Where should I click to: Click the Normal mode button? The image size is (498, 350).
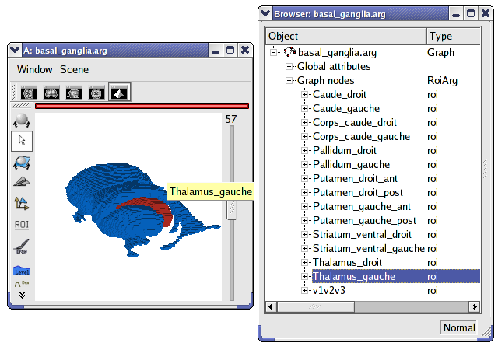459,327
